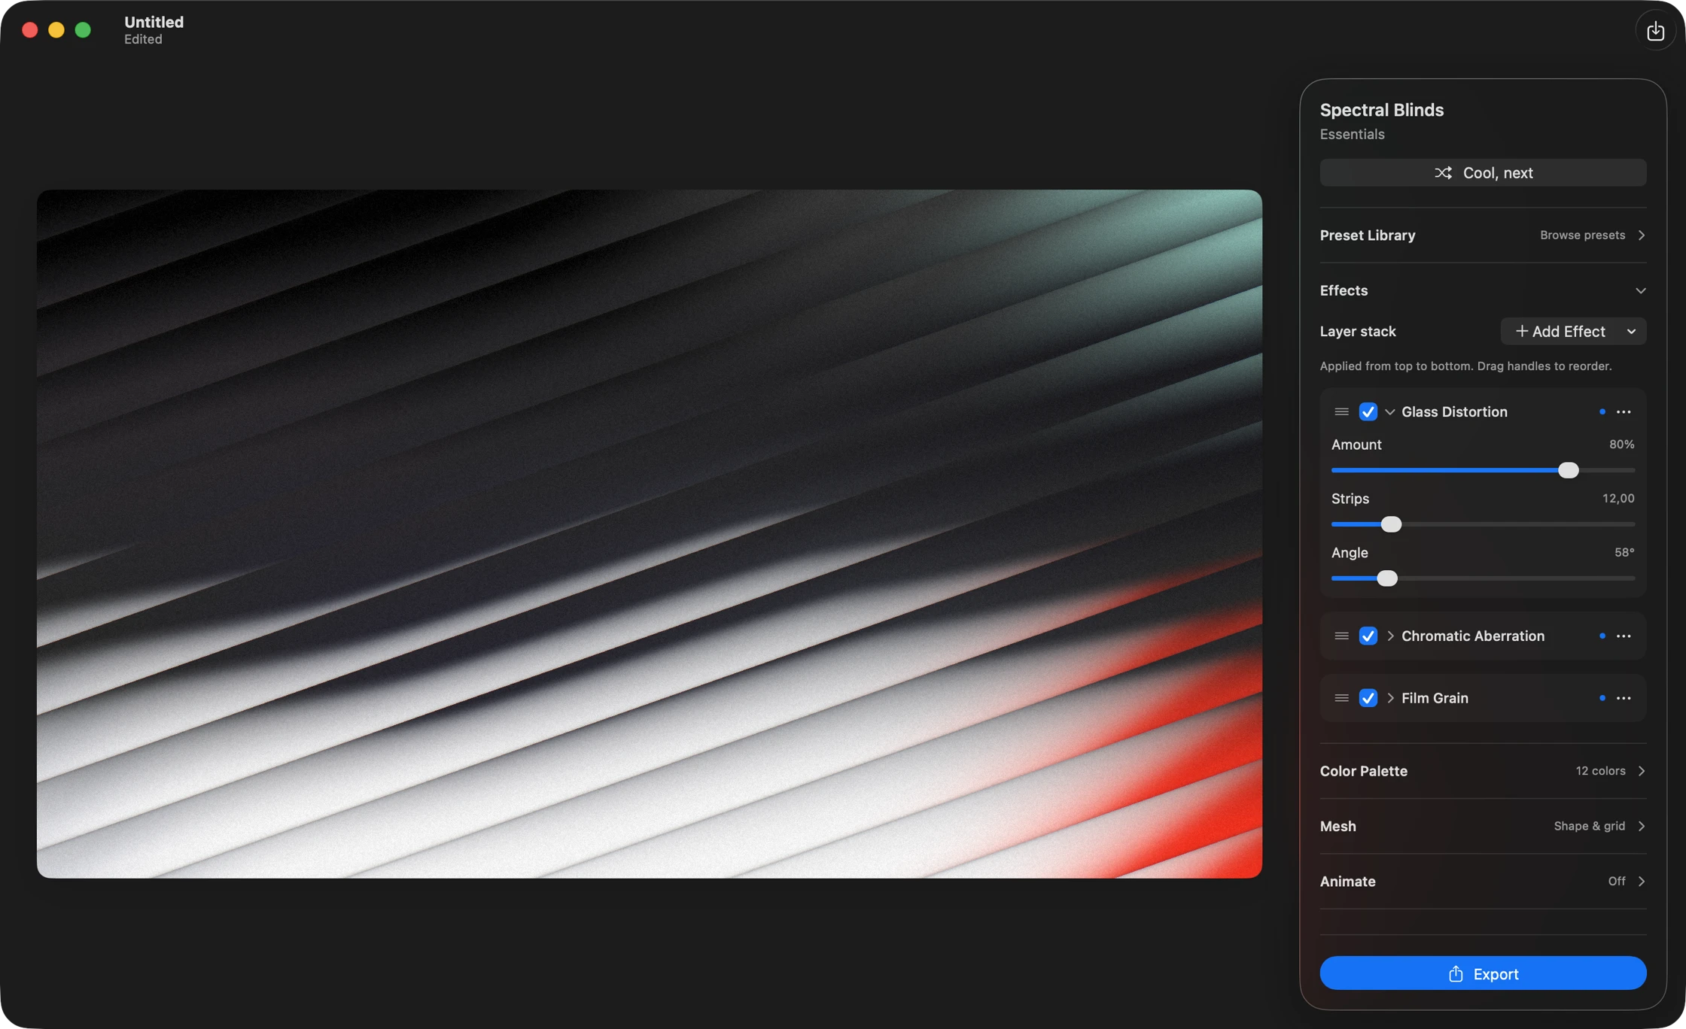
Task: Disable the Glass Distortion effect checkbox
Action: point(1368,411)
